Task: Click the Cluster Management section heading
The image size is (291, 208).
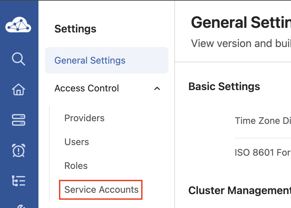Action: 239,190
